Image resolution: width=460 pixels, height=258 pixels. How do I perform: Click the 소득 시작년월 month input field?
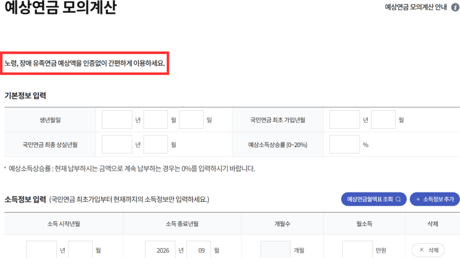click(x=80, y=250)
